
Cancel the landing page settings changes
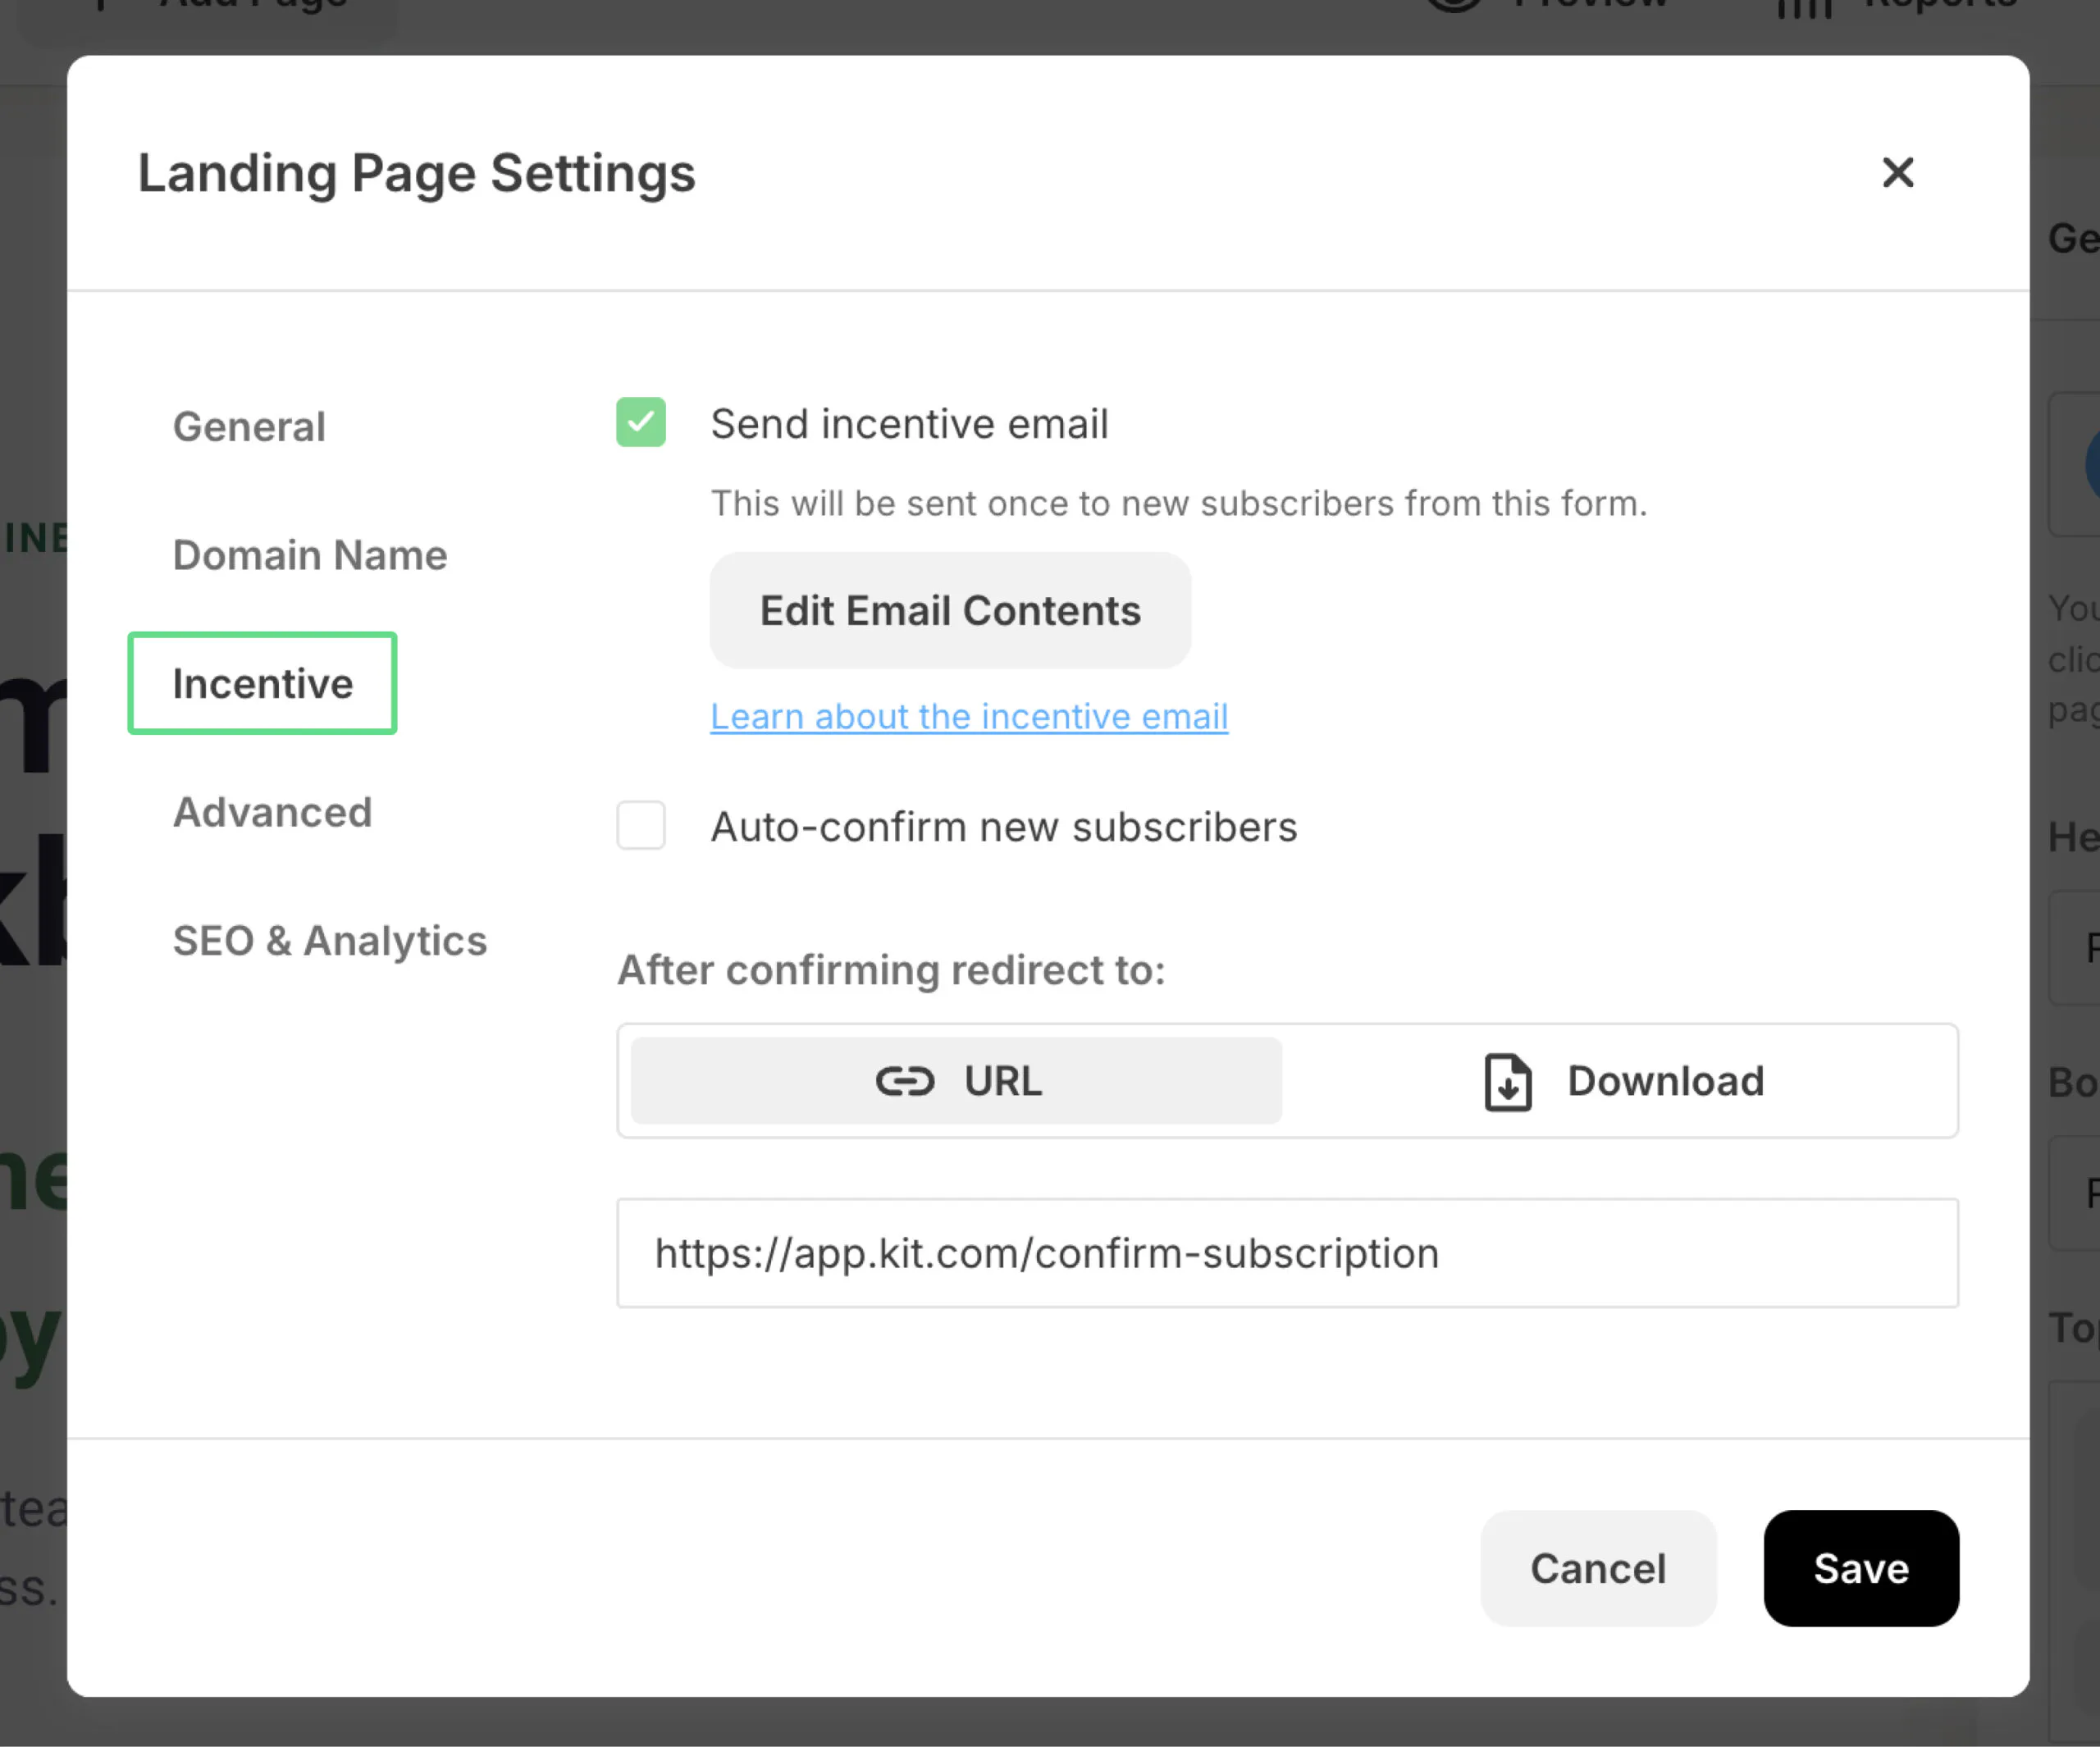pos(1597,1568)
